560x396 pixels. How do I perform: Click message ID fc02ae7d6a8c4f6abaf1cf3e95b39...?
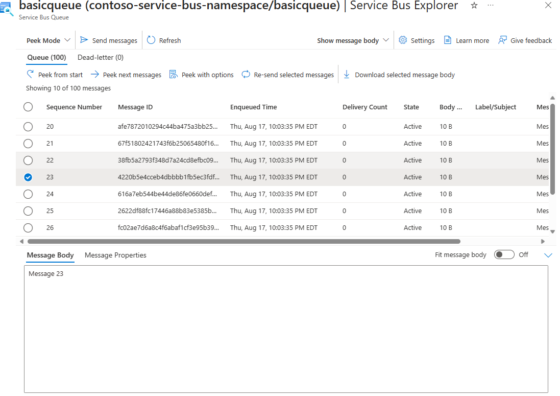[168, 227]
